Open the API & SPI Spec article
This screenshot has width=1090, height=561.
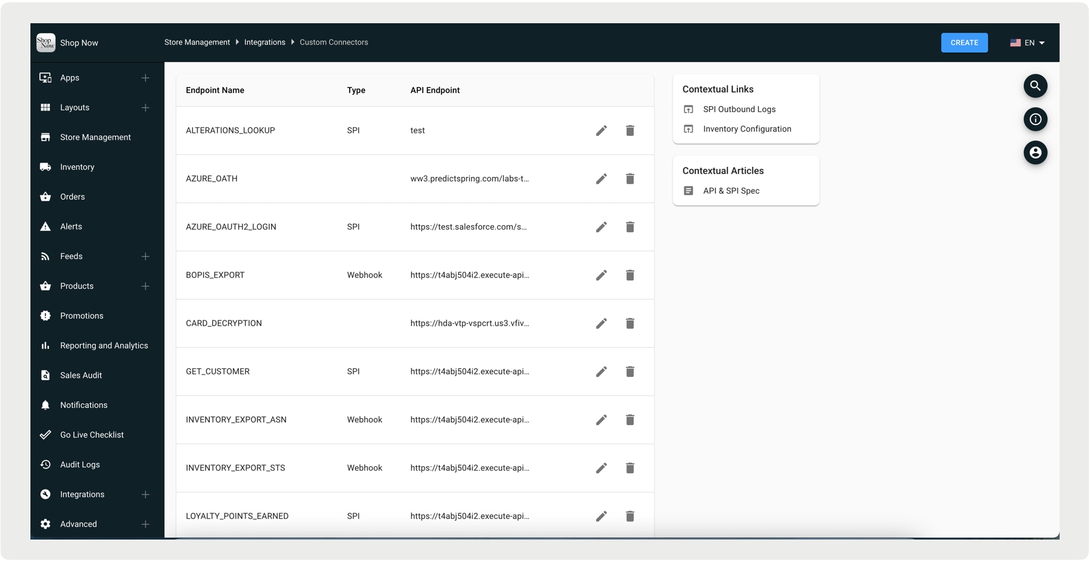pyautogui.click(x=731, y=191)
